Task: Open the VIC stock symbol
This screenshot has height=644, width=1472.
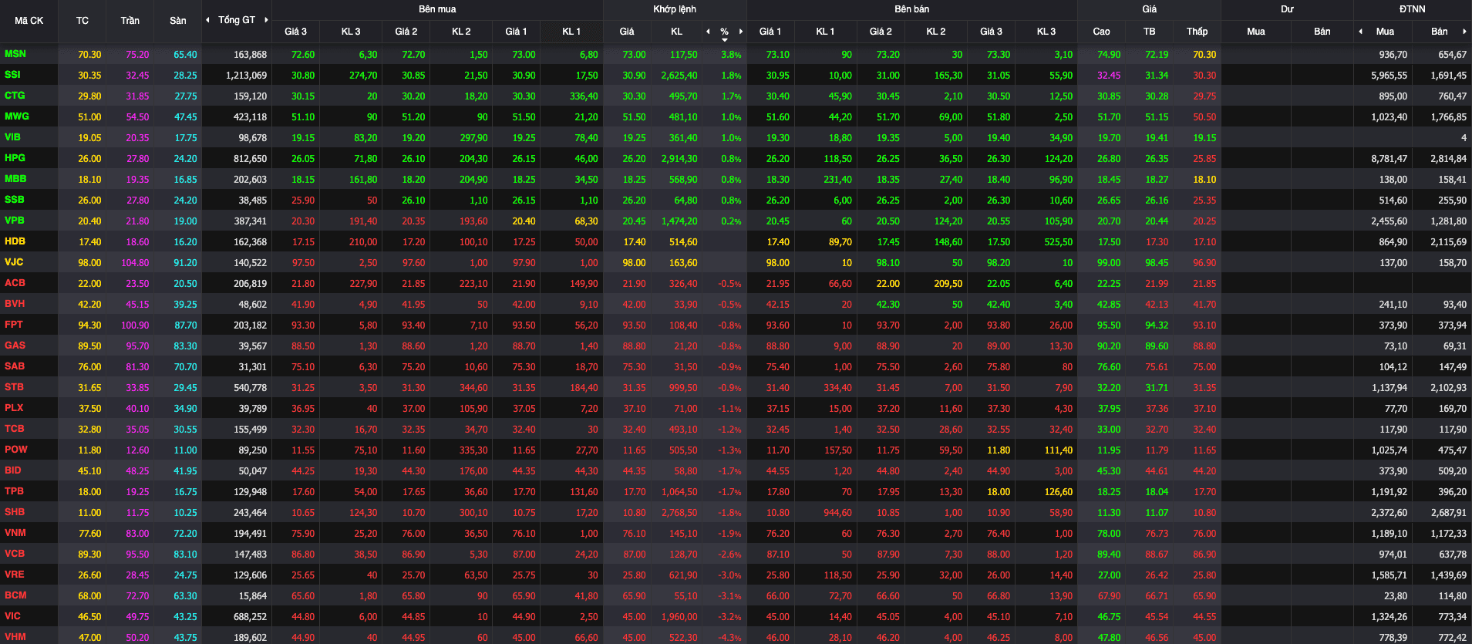Action: [13, 616]
